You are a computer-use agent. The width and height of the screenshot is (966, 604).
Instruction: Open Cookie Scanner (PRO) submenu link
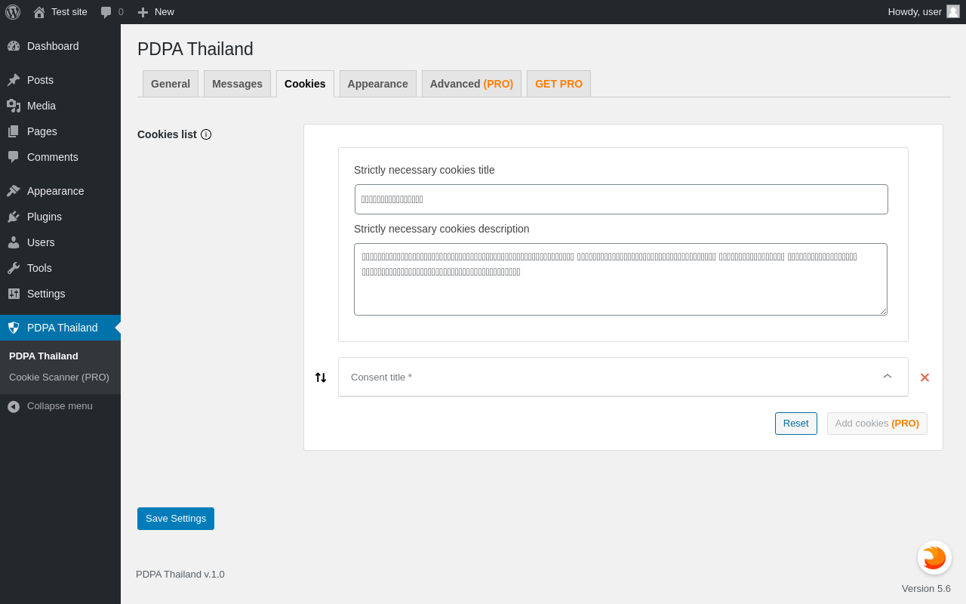coord(59,377)
